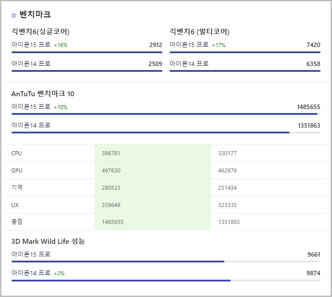Click the AnTuTu score 1351863 beside bar
This screenshot has width=332, height=297.
[x=309, y=125]
